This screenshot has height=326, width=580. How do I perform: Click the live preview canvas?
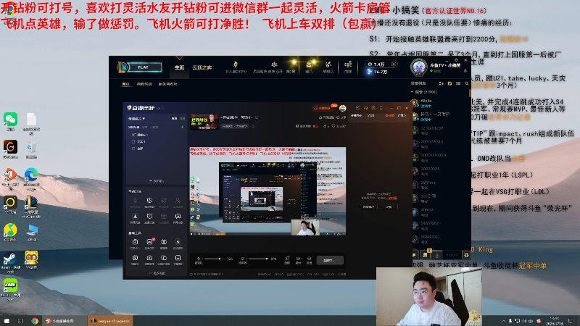(268, 191)
